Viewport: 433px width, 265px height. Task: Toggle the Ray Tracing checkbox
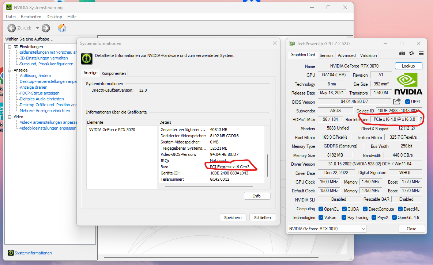[x=344, y=217]
